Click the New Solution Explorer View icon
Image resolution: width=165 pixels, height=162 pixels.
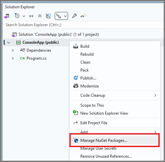pyautogui.click(x=76, y=113)
